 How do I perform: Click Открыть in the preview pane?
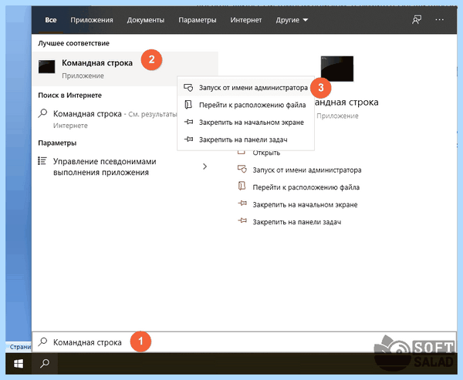point(266,153)
